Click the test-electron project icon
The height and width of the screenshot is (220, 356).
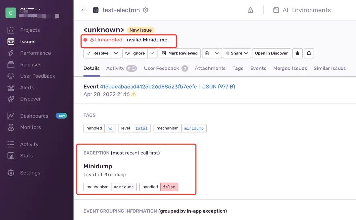tap(96, 10)
